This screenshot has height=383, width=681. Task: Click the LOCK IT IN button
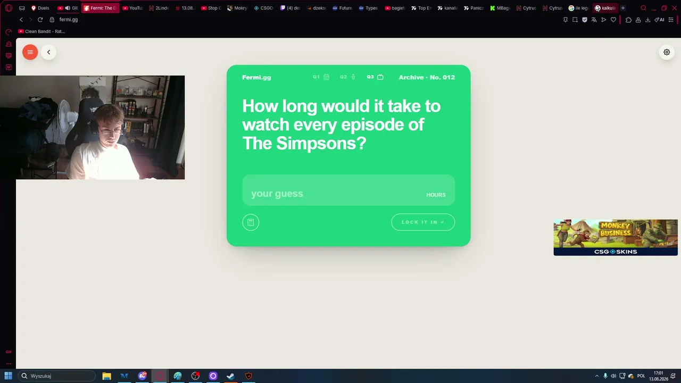pos(423,222)
